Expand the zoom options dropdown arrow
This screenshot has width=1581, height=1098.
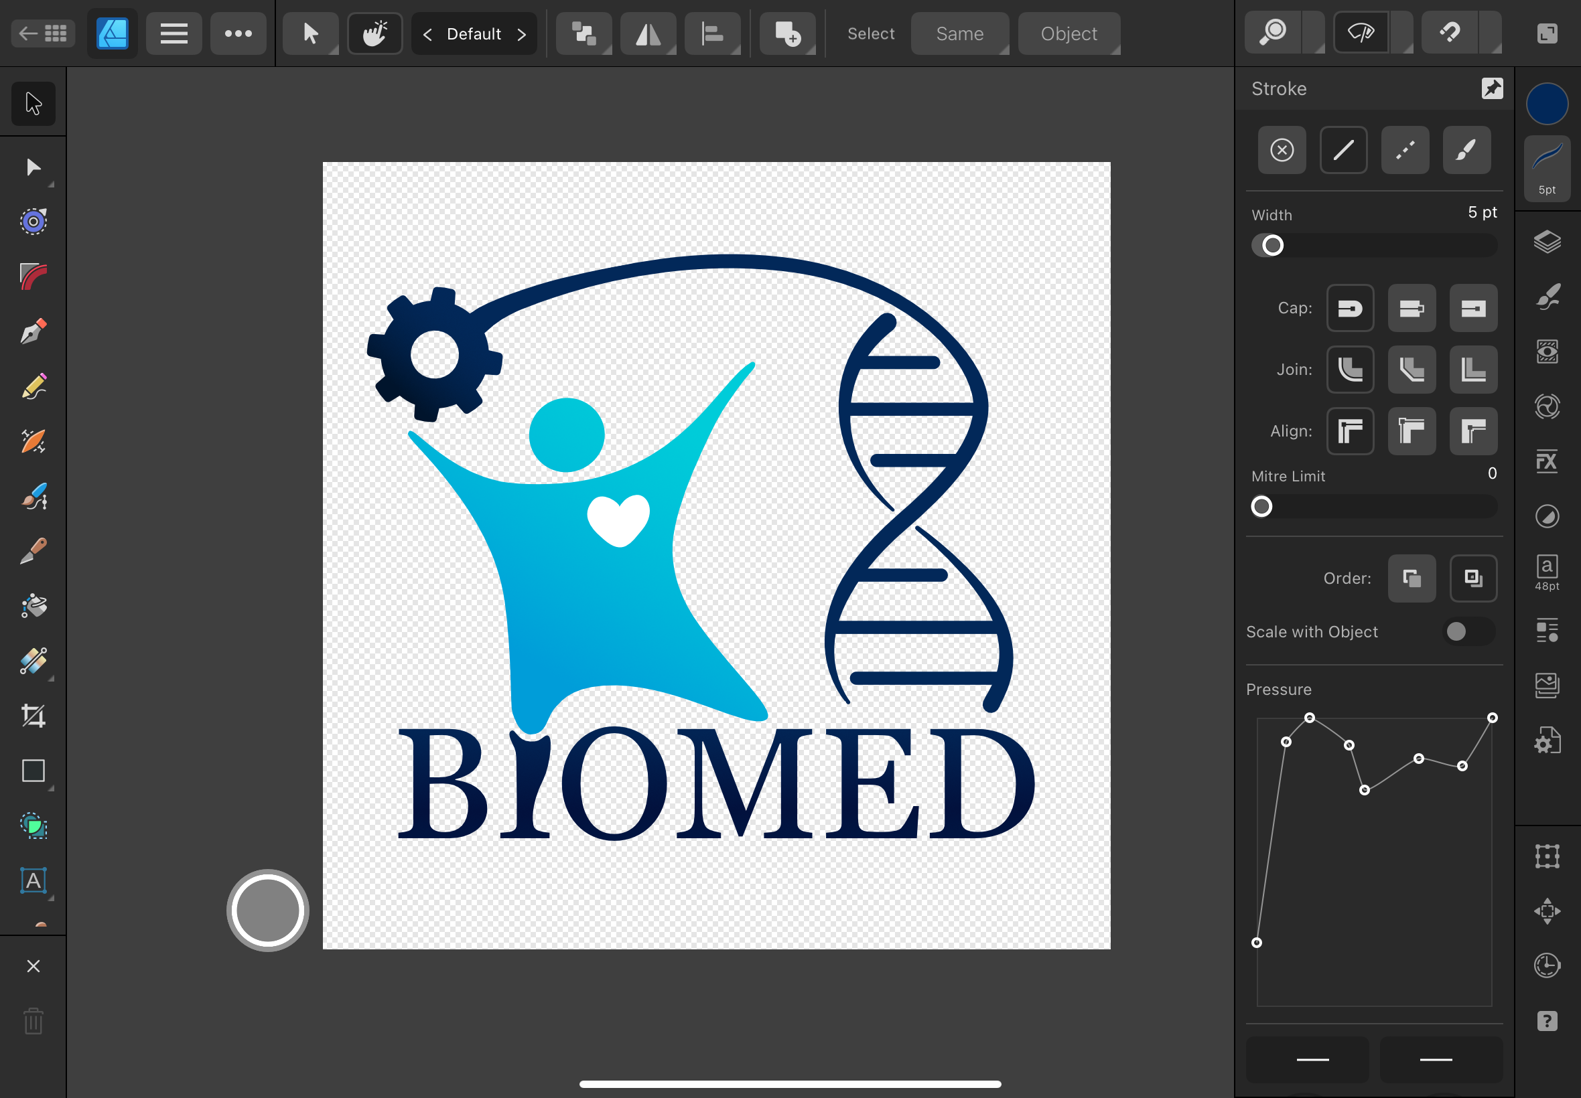1313,33
